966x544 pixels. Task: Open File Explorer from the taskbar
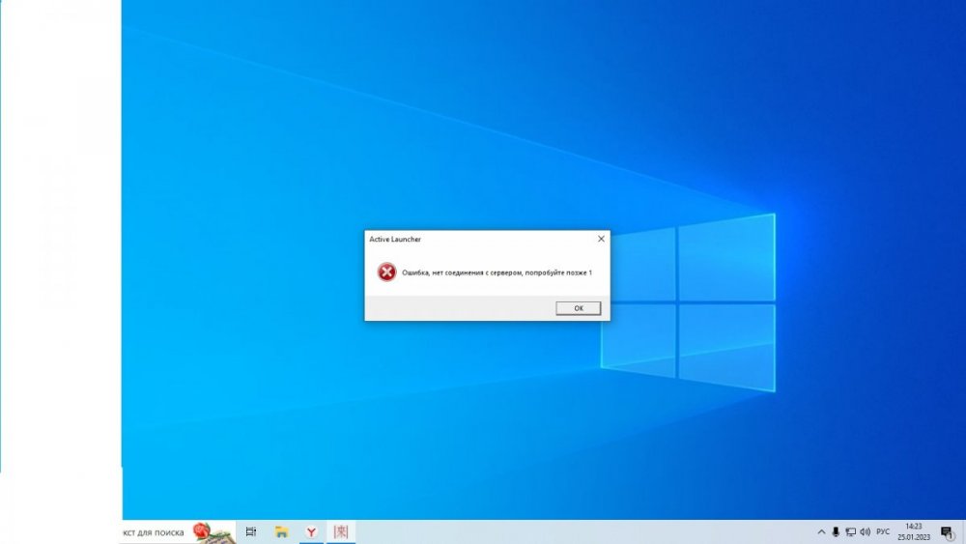click(281, 531)
